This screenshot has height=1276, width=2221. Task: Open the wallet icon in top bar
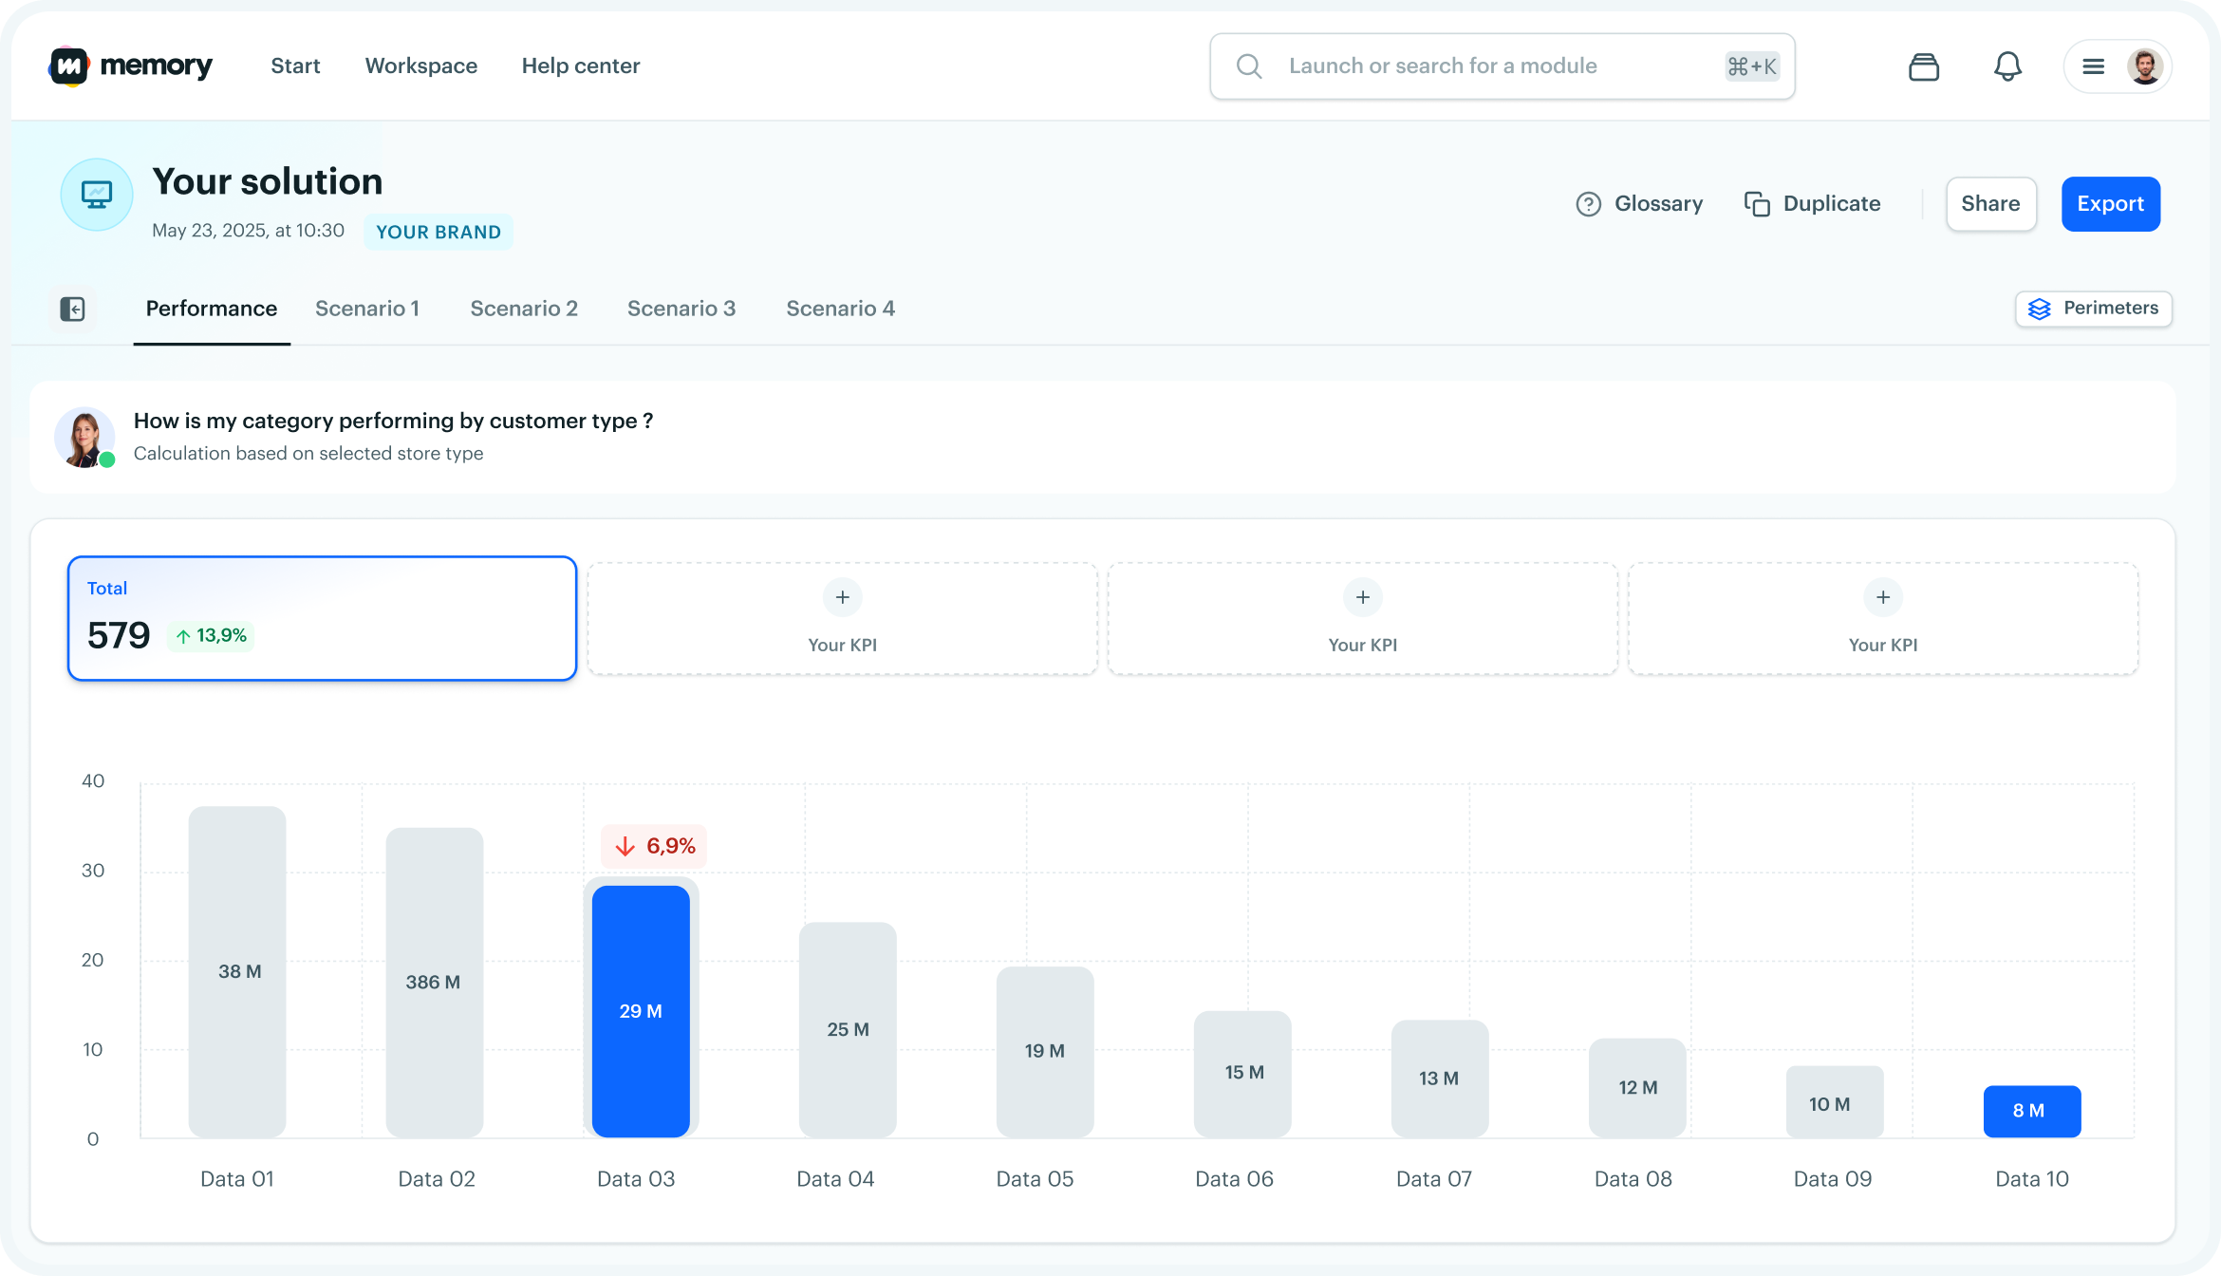(1923, 66)
